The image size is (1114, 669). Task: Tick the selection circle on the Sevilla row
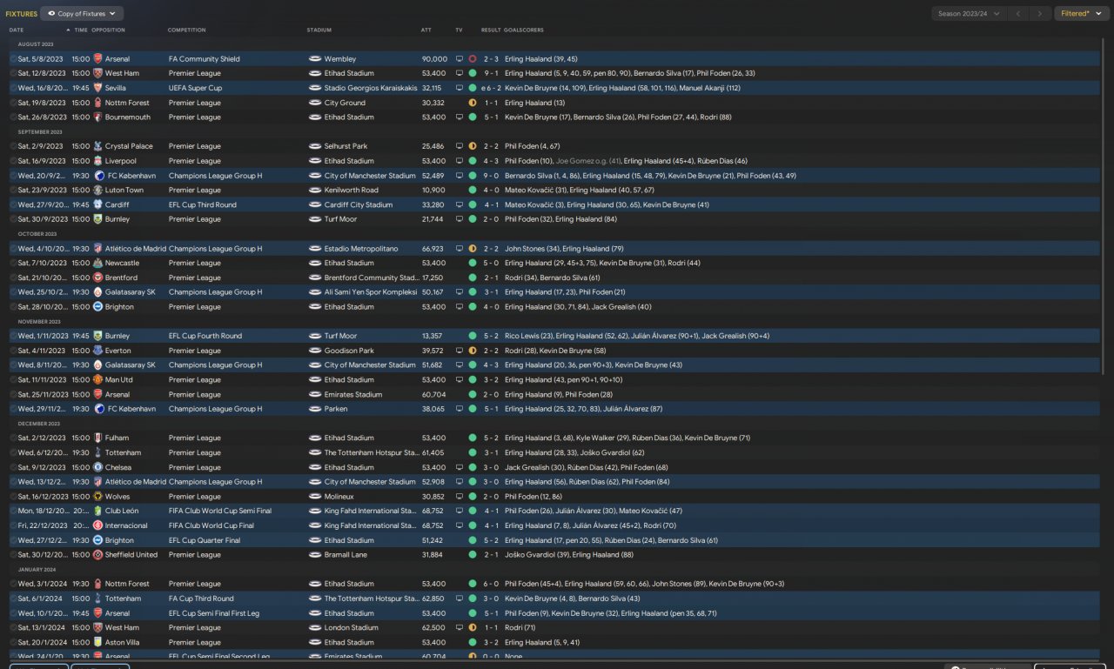click(x=13, y=88)
